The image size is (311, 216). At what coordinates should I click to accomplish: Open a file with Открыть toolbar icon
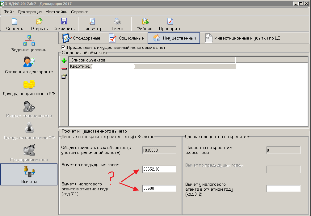tap(39, 22)
